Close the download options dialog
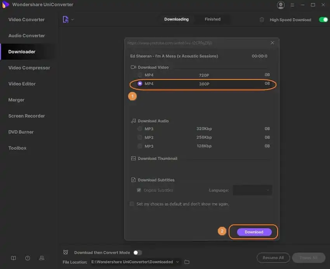The height and width of the screenshot is (269, 330). pos(272,43)
